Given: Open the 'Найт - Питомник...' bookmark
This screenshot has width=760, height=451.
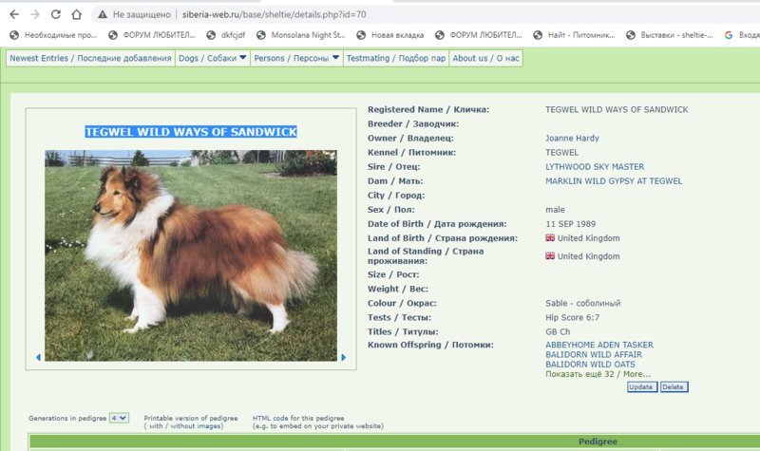Looking at the screenshot, I should click(574, 35).
